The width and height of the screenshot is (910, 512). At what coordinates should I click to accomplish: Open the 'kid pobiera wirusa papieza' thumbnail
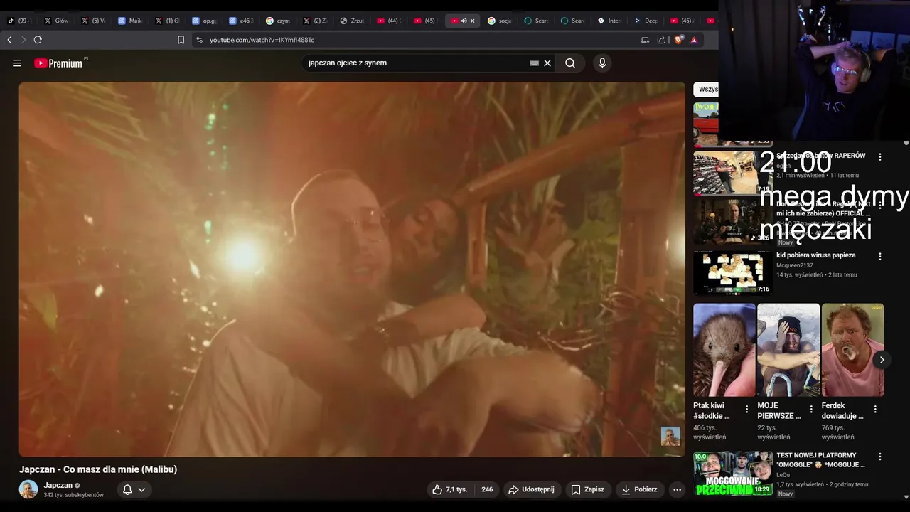click(x=733, y=272)
